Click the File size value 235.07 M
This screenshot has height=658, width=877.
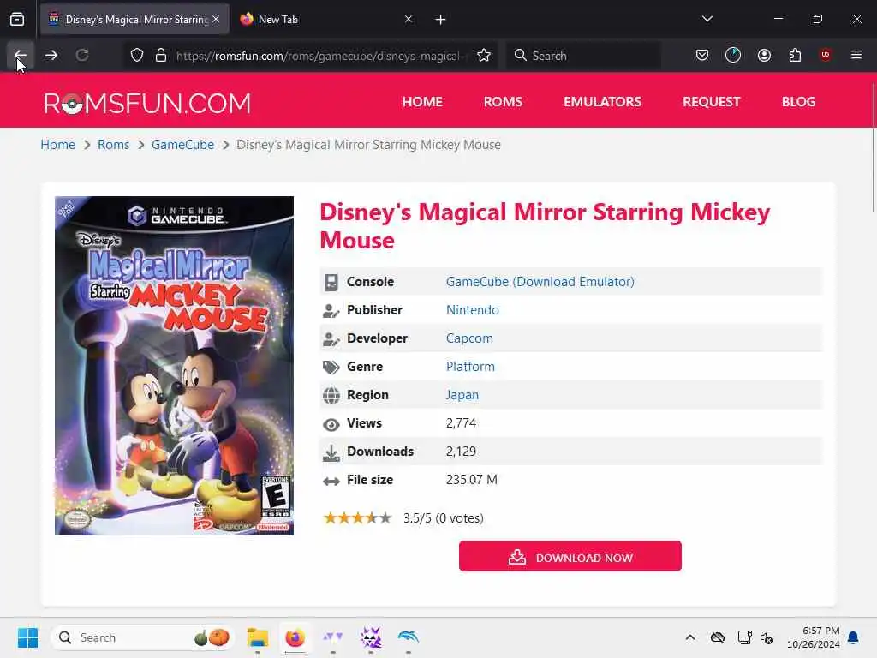coord(472,480)
